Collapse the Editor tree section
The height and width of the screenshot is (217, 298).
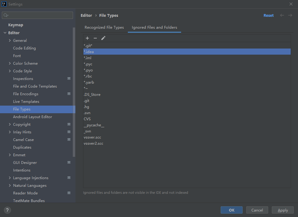click(x=5, y=33)
